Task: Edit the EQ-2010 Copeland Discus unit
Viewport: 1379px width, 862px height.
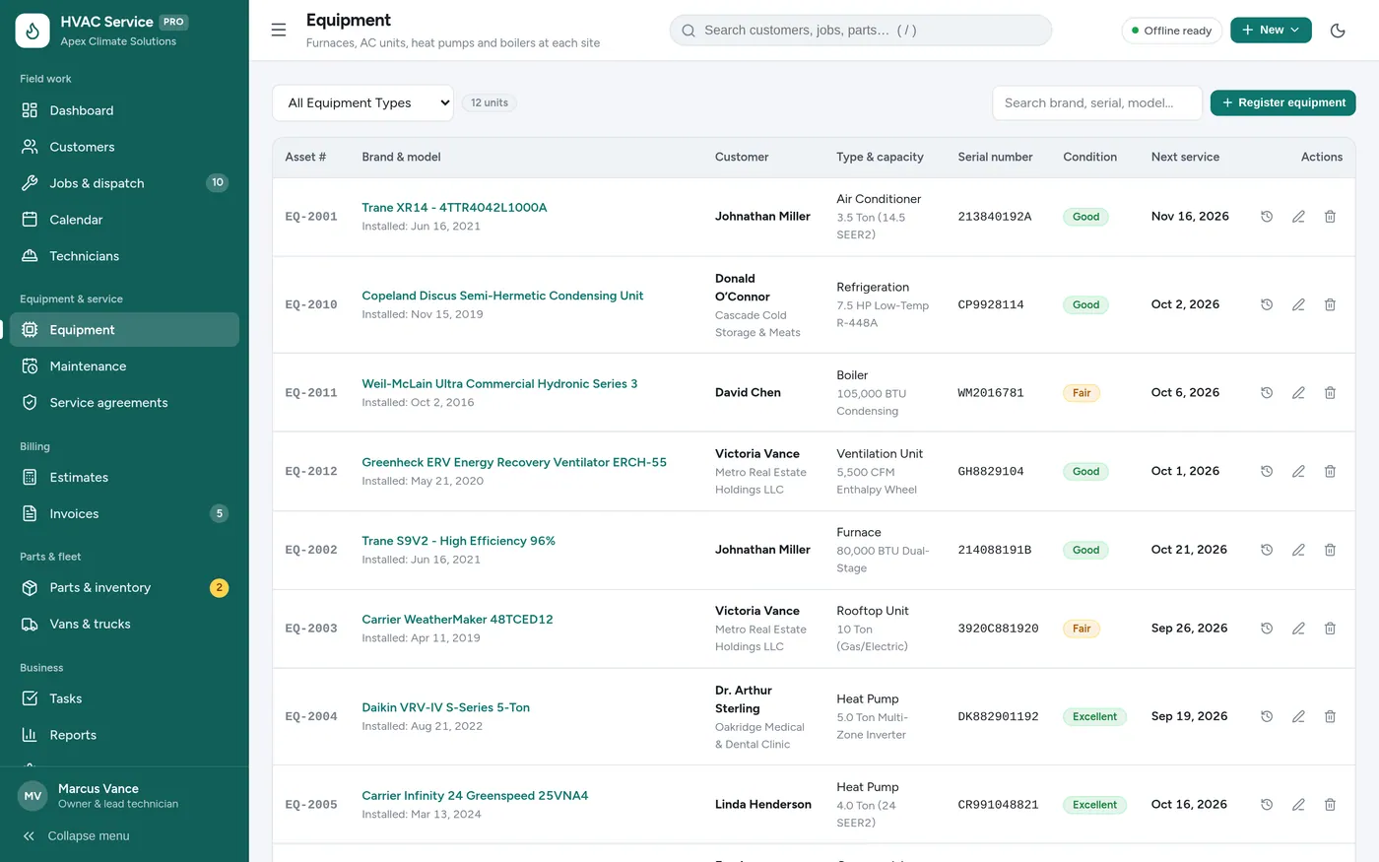Action: click(x=1298, y=305)
